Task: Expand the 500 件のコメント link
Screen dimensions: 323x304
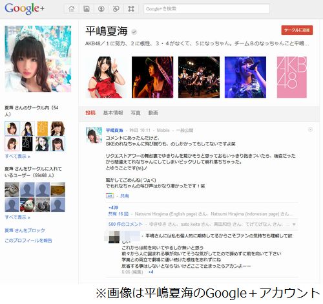Action: (125, 224)
